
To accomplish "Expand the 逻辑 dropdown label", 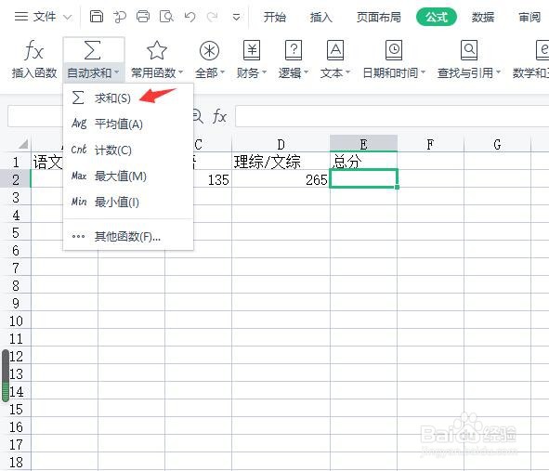I will pos(294,72).
